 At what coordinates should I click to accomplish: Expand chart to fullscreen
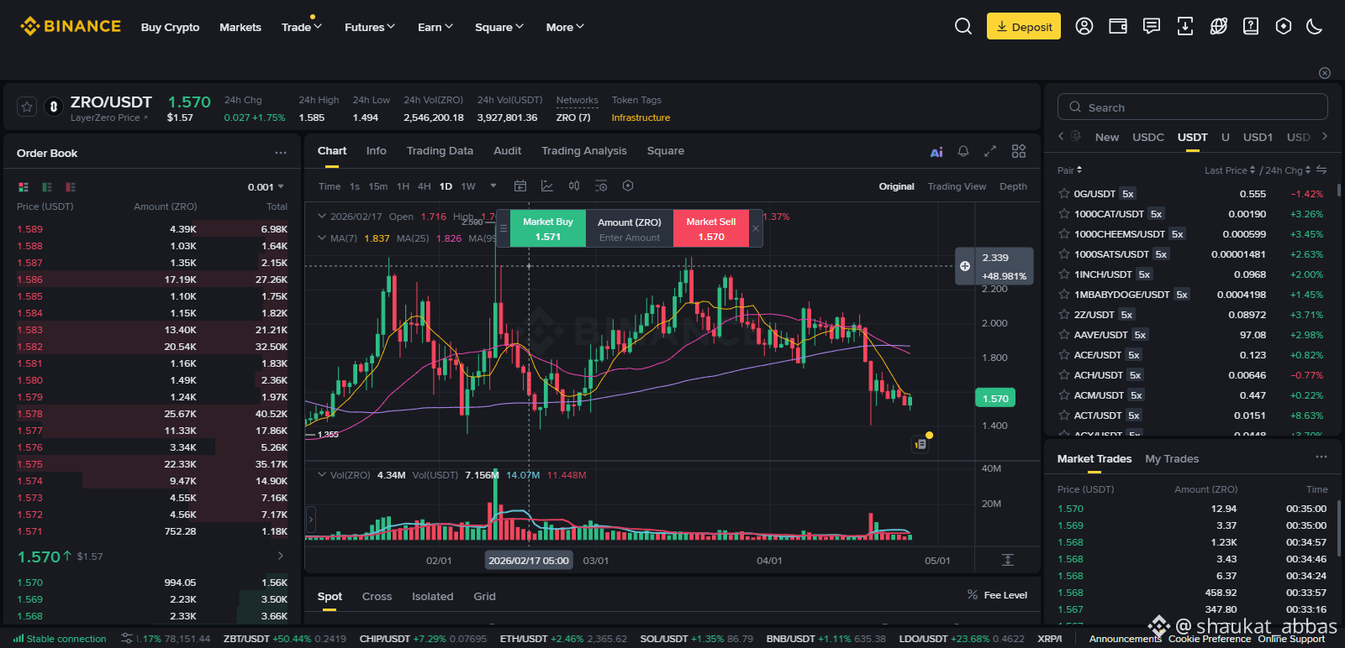pyautogui.click(x=990, y=151)
